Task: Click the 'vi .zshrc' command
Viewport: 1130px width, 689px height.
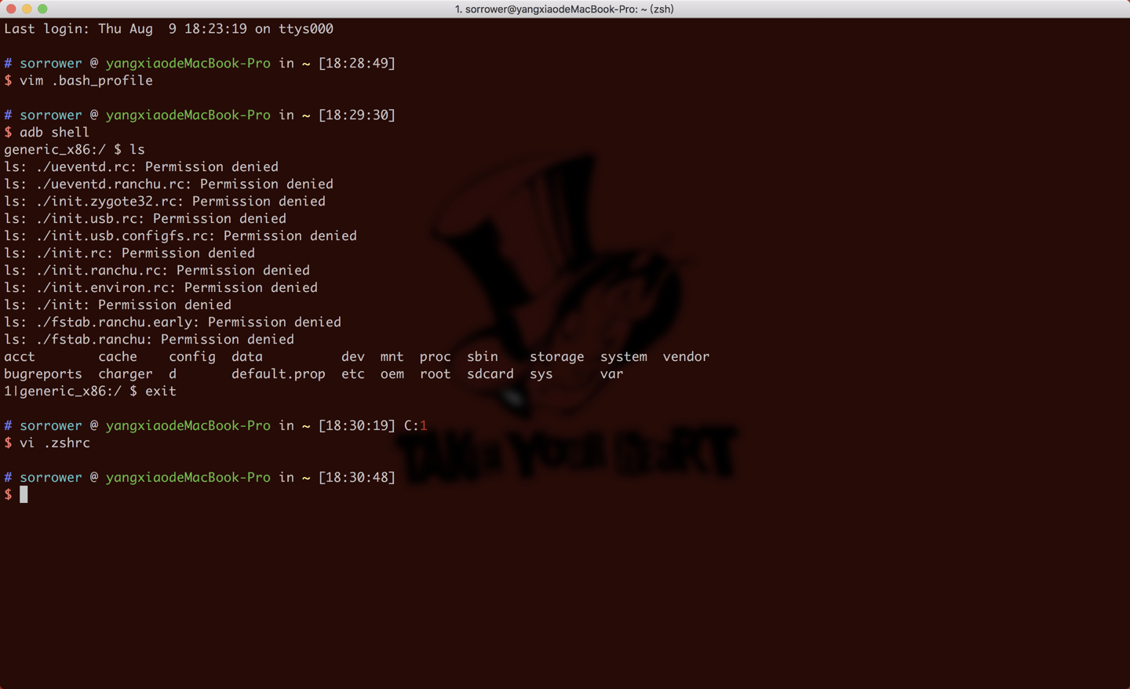Action: pos(55,443)
